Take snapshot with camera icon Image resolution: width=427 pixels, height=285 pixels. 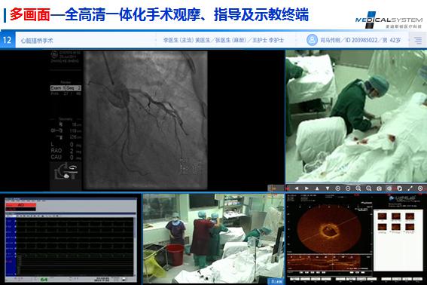[379, 188]
